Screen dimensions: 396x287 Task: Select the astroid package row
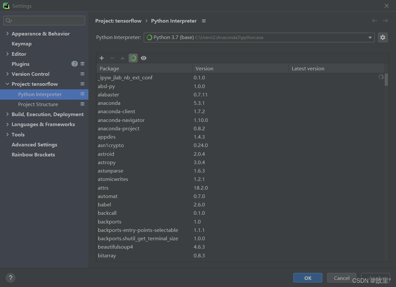(240, 154)
